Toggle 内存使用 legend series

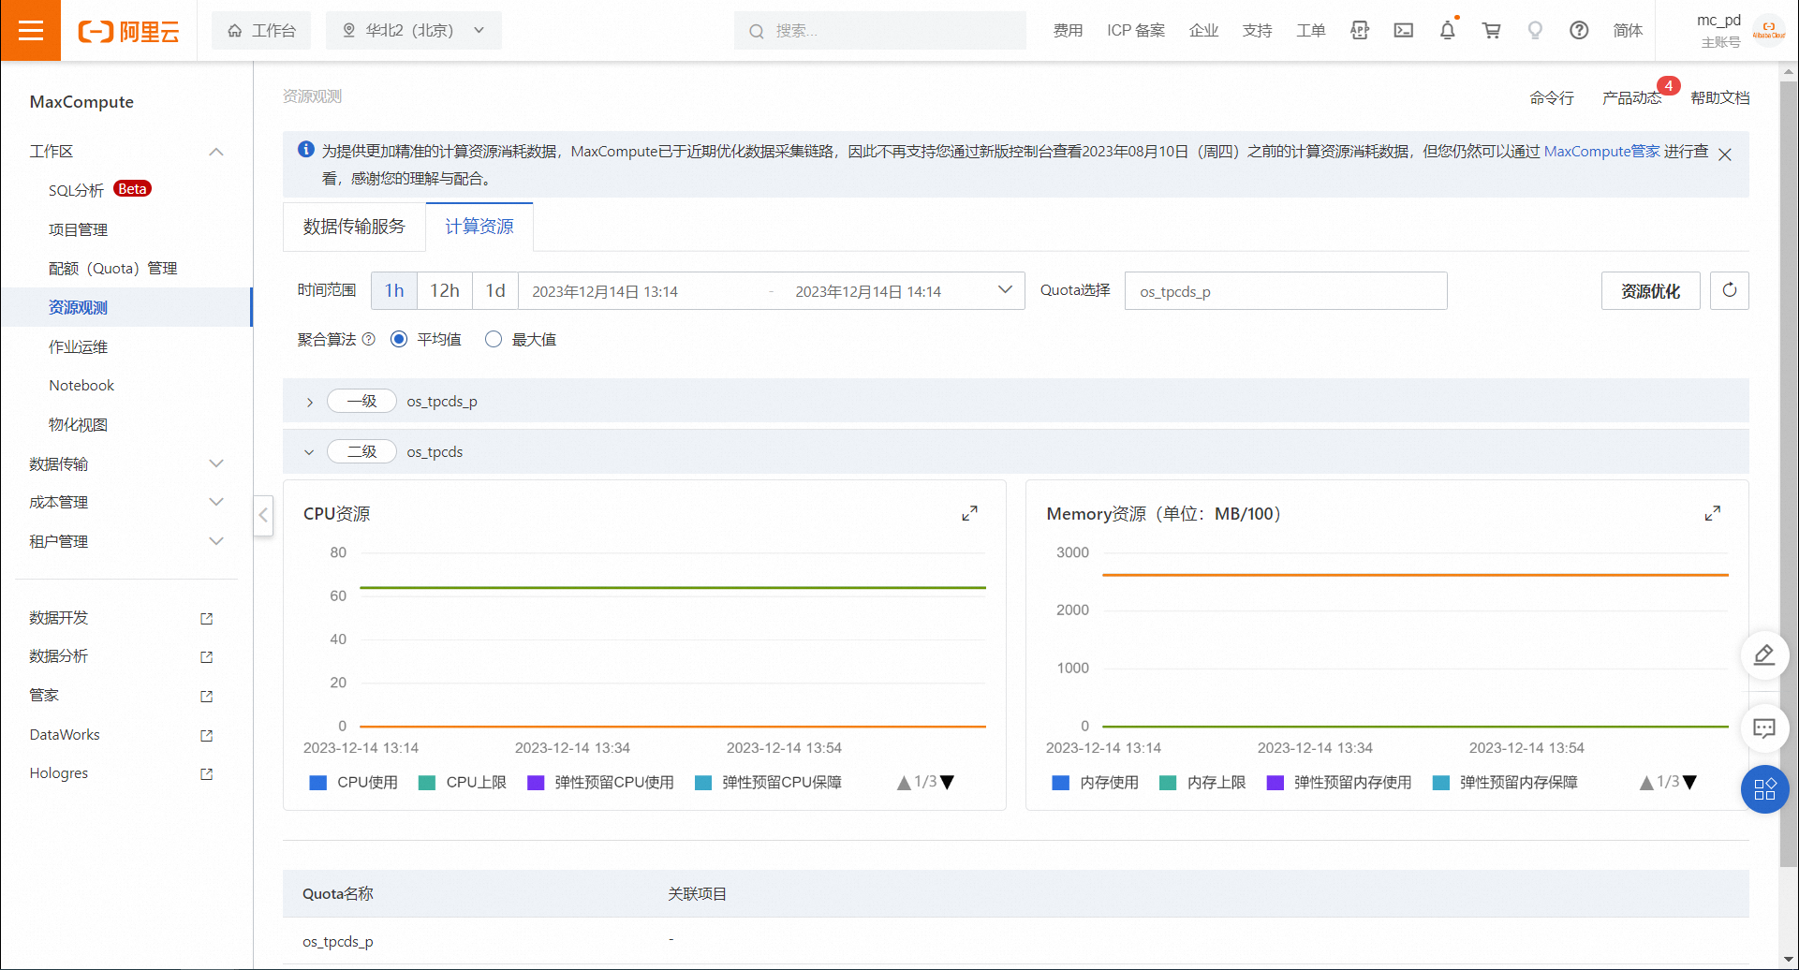pos(1096,783)
